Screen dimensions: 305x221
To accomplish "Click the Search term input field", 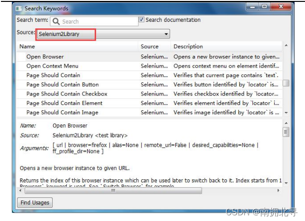I will tap(94, 21).
